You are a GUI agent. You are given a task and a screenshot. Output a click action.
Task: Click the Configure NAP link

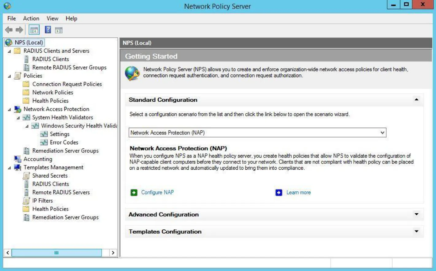coord(157,192)
